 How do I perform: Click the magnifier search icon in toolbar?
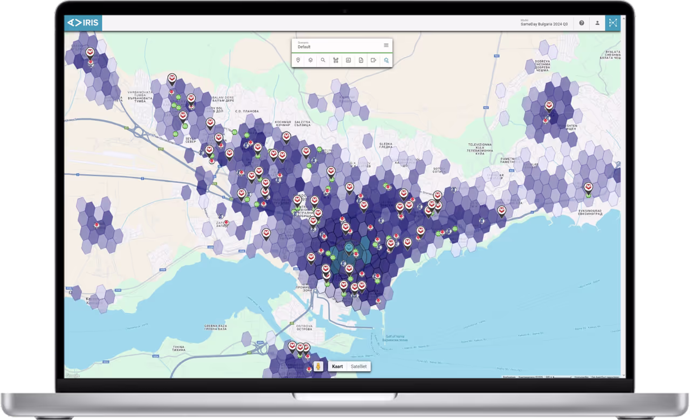tap(323, 60)
